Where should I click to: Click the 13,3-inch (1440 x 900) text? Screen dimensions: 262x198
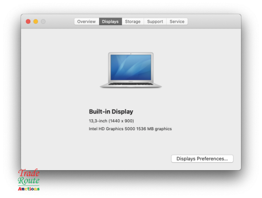tap(111, 121)
